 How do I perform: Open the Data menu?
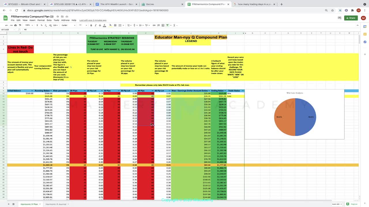(49, 20)
